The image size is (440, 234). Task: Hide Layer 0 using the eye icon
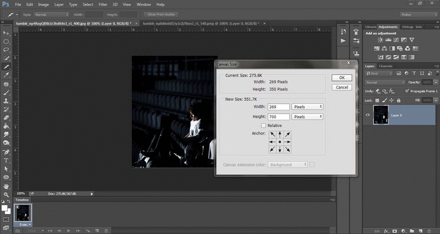[x=367, y=114]
